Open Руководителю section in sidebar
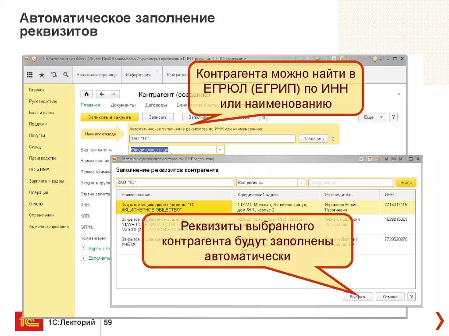This screenshot has width=449, height=336. (x=43, y=101)
